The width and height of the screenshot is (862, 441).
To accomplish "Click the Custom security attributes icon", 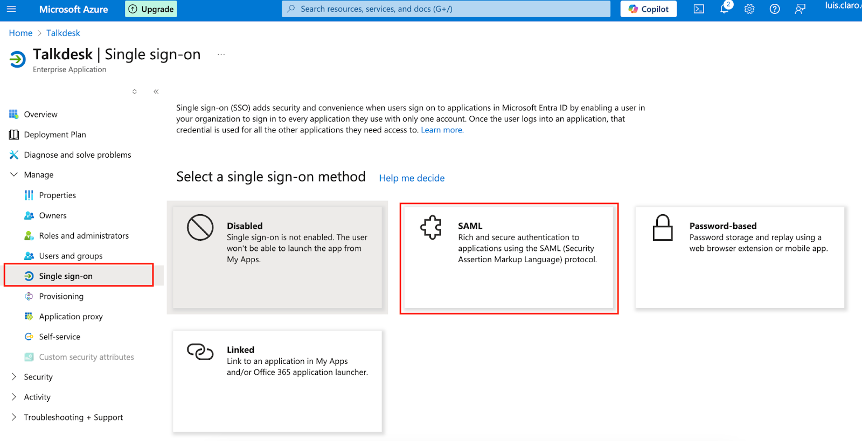I will pos(29,356).
